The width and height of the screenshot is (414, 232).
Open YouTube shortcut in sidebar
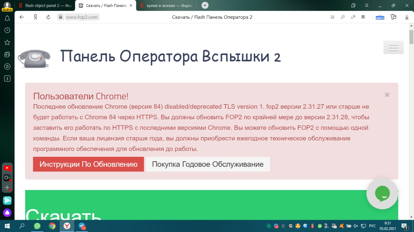click(7, 168)
